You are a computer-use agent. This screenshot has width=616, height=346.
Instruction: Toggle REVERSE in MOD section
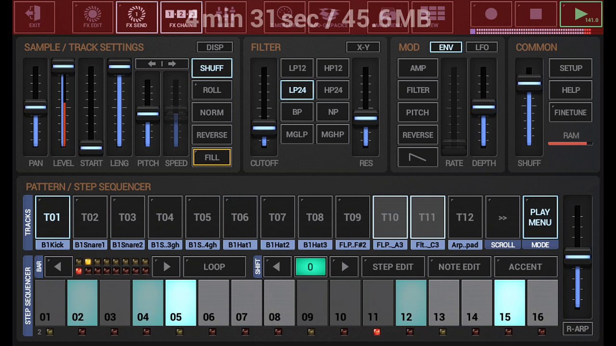tap(417, 135)
